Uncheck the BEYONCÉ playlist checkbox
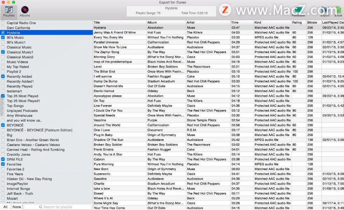 tap(3, 125)
